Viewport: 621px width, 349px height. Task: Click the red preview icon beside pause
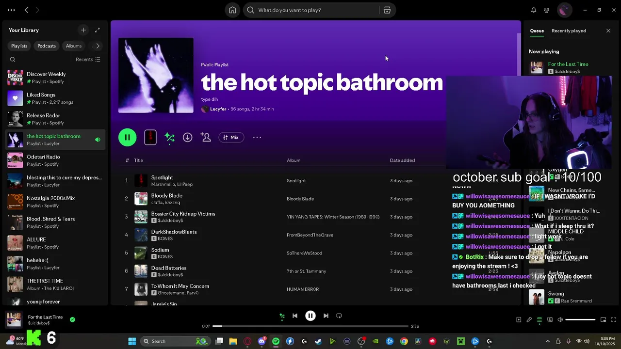tap(150, 138)
